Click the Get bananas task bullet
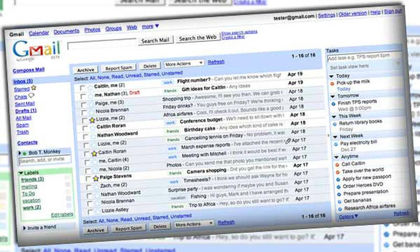Viewport: 420px width, 252px height. (x=340, y=202)
